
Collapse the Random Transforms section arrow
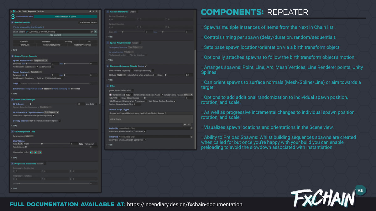tap(108, 12)
